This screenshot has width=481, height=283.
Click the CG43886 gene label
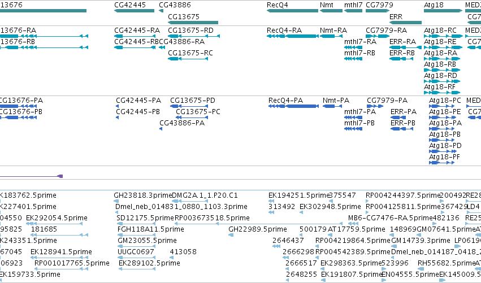pos(175,5)
